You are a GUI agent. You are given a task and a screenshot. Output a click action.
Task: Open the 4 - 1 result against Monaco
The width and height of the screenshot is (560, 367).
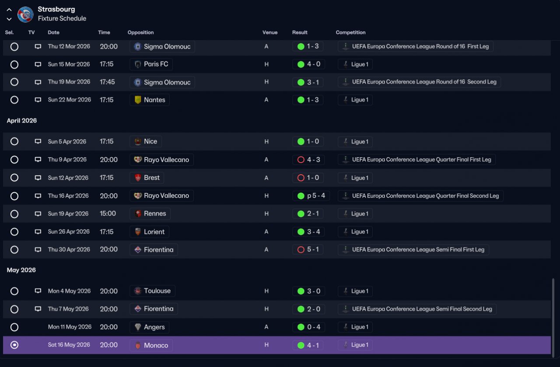[x=308, y=345]
